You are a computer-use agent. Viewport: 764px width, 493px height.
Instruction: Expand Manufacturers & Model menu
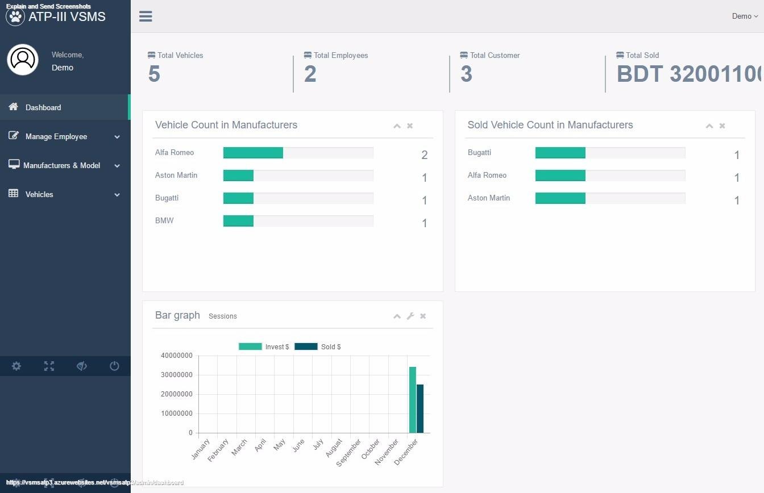coord(61,165)
